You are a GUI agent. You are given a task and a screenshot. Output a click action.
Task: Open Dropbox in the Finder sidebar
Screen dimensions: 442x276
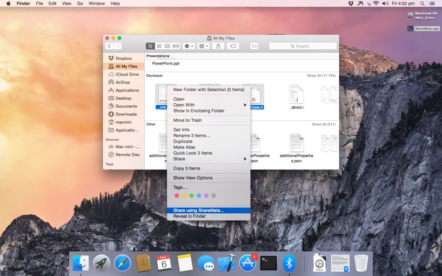click(124, 58)
